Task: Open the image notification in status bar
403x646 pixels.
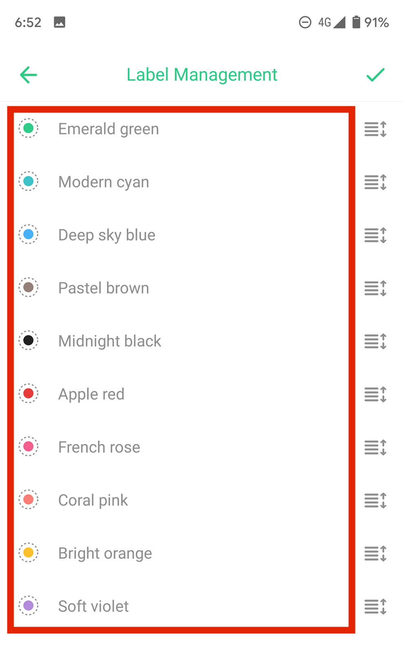Action: (60, 22)
